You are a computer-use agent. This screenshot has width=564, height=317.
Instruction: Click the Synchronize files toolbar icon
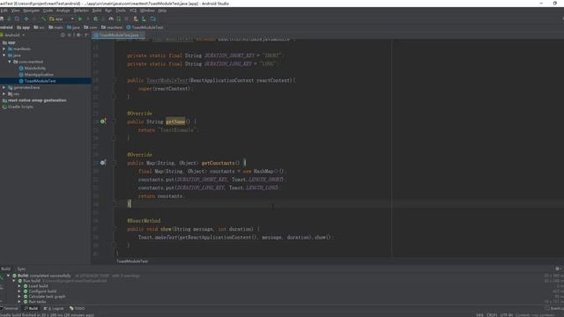pyautogui.click(x=9, y=18)
